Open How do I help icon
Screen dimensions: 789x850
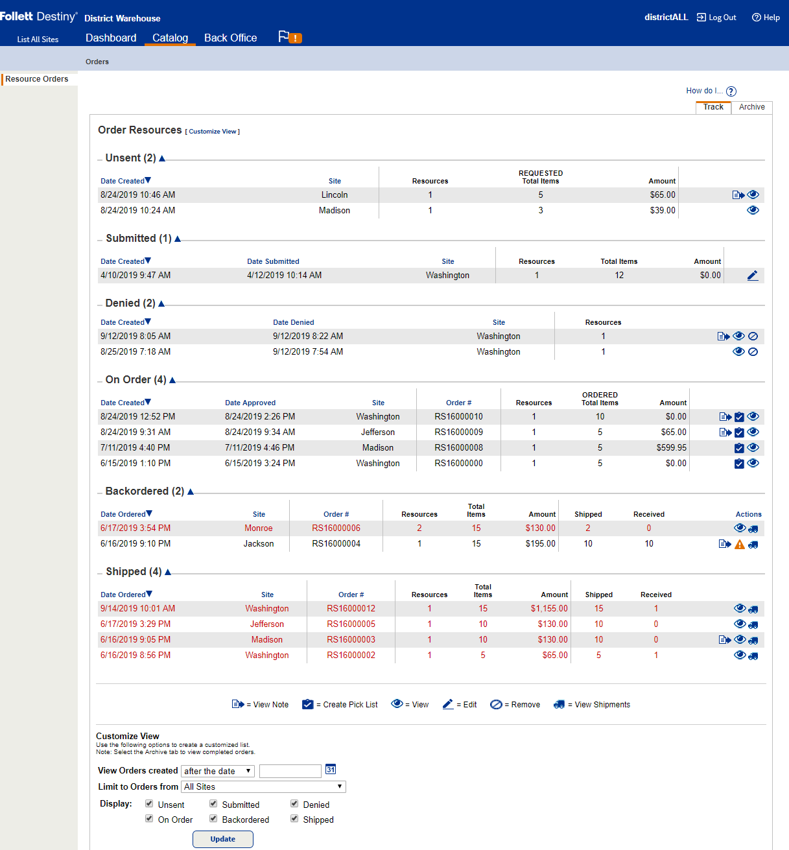[731, 91]
